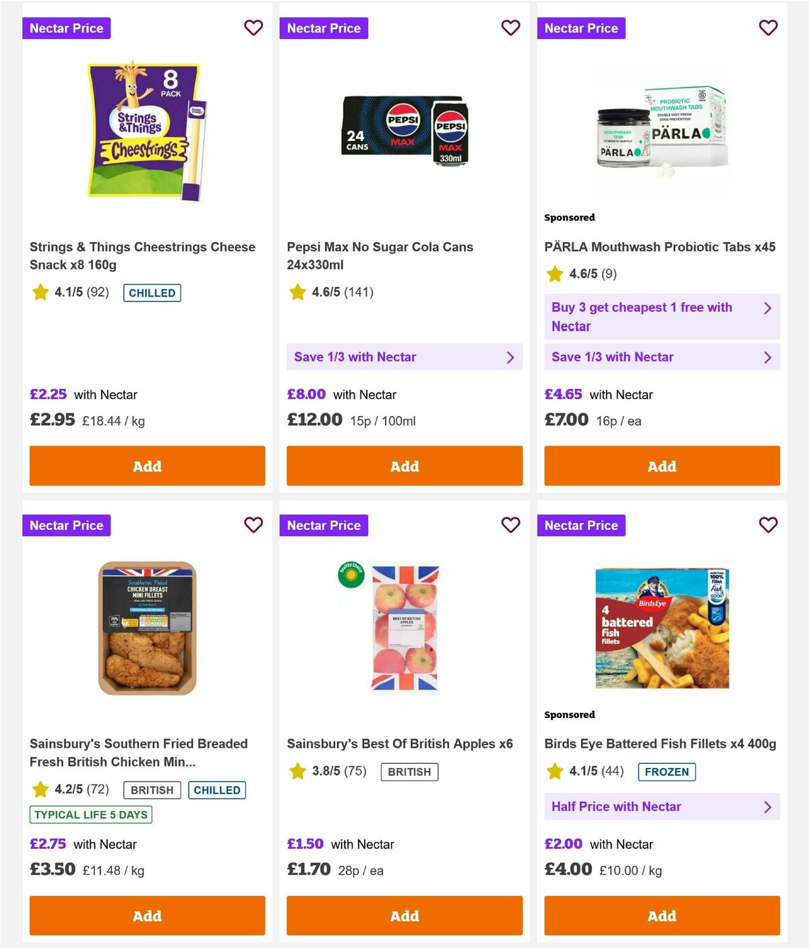Select the BRITISH tag on the apples

pos(409,772)
